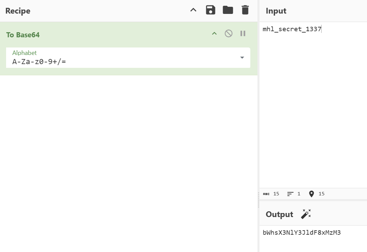Screen dimensions: 367x252
Task: Open a saved recipe with the folder icon
Action: point(228,10)
